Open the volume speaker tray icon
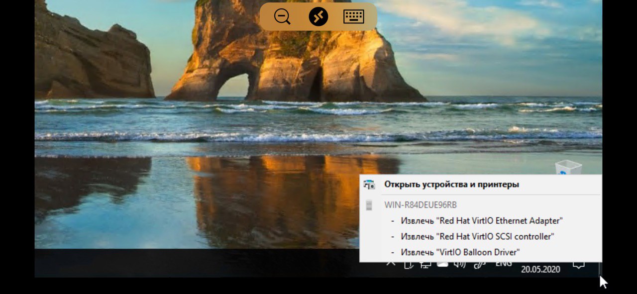637x294 pixels. [x=460, y=265]
